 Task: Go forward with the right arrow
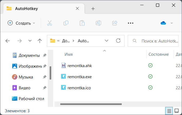point(19,41)
